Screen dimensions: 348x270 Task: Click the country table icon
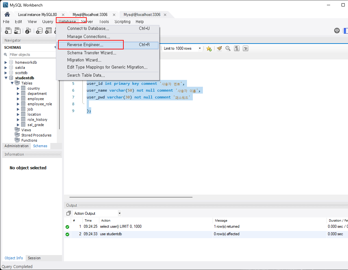23,88
